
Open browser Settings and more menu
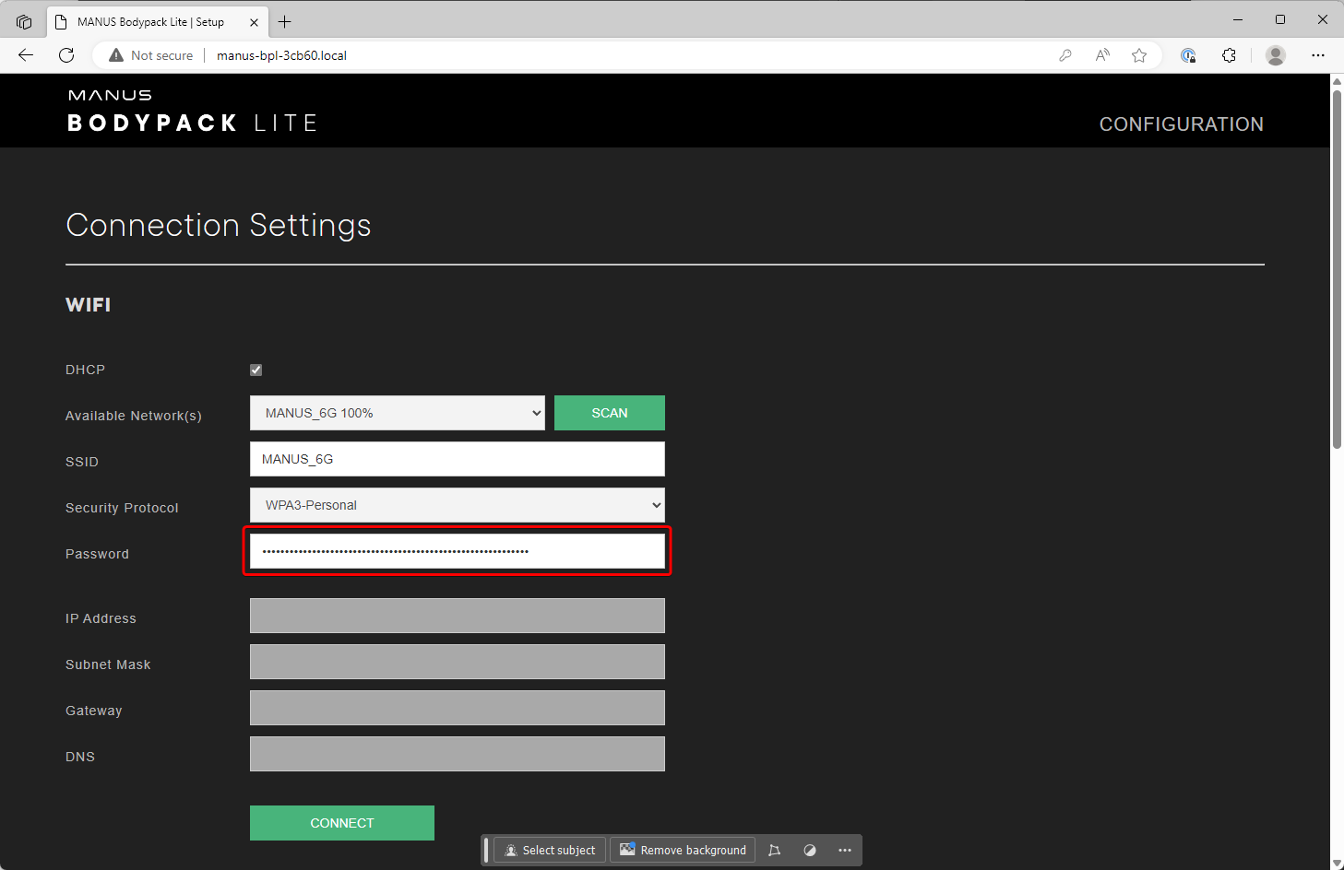click(x=1318, y=55)
